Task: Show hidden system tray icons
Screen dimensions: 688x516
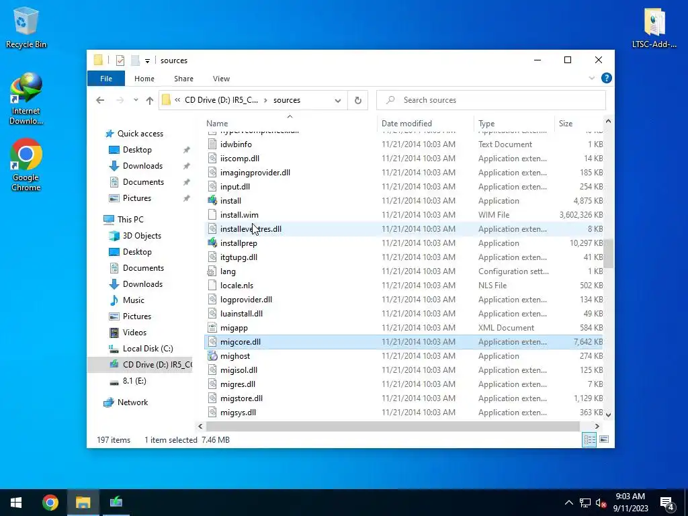Action: coord(568,503)
